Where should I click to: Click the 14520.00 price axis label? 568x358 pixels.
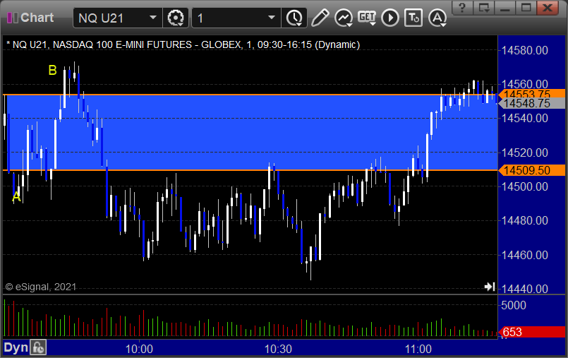(524, 153)
